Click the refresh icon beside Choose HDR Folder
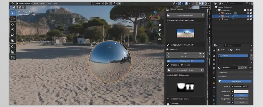263x107 pixels. click(203, 15)
